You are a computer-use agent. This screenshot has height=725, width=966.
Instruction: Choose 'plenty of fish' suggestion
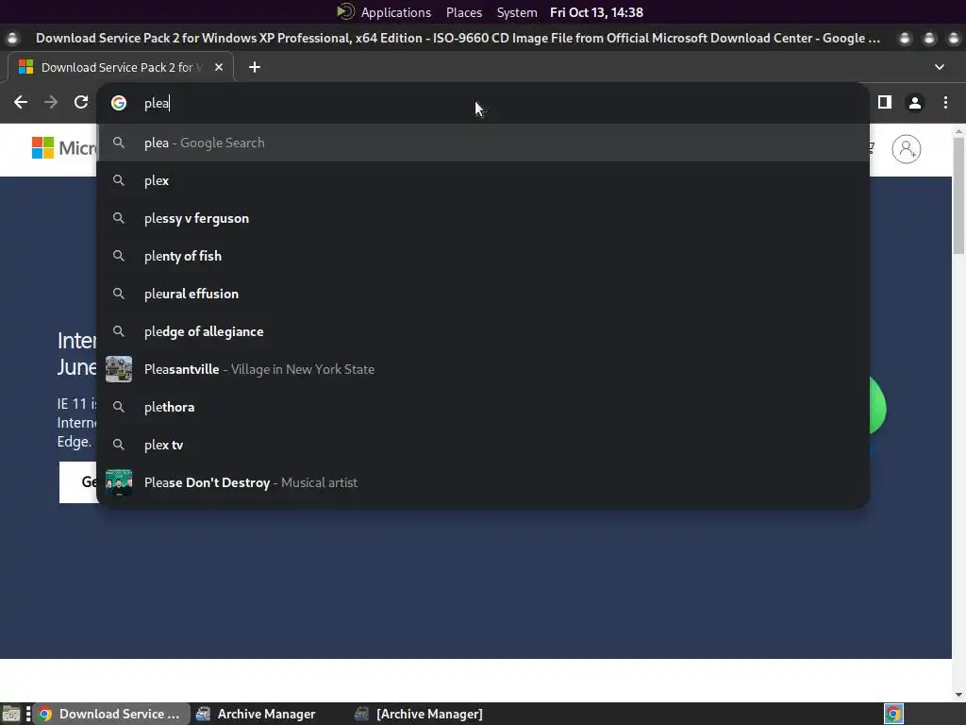(x=483, y=256)
